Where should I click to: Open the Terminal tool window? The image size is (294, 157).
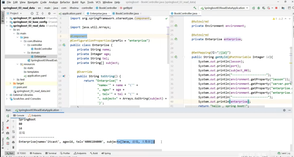pyautogui.click(x=51, y=153)
